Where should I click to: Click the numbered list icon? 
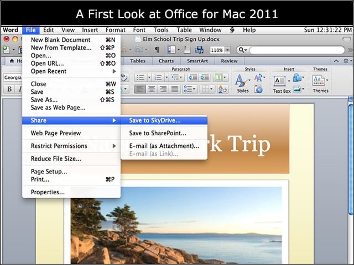tap(158, 77)
